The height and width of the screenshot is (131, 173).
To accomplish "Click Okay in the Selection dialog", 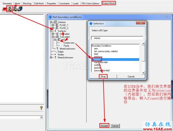I will [103, 77].
